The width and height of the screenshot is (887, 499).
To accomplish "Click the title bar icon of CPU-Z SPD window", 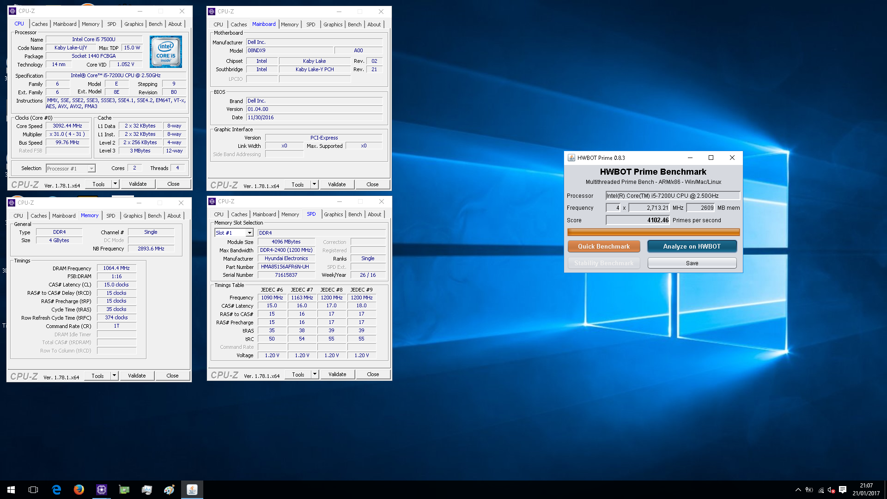I will [x=212, y=201].
